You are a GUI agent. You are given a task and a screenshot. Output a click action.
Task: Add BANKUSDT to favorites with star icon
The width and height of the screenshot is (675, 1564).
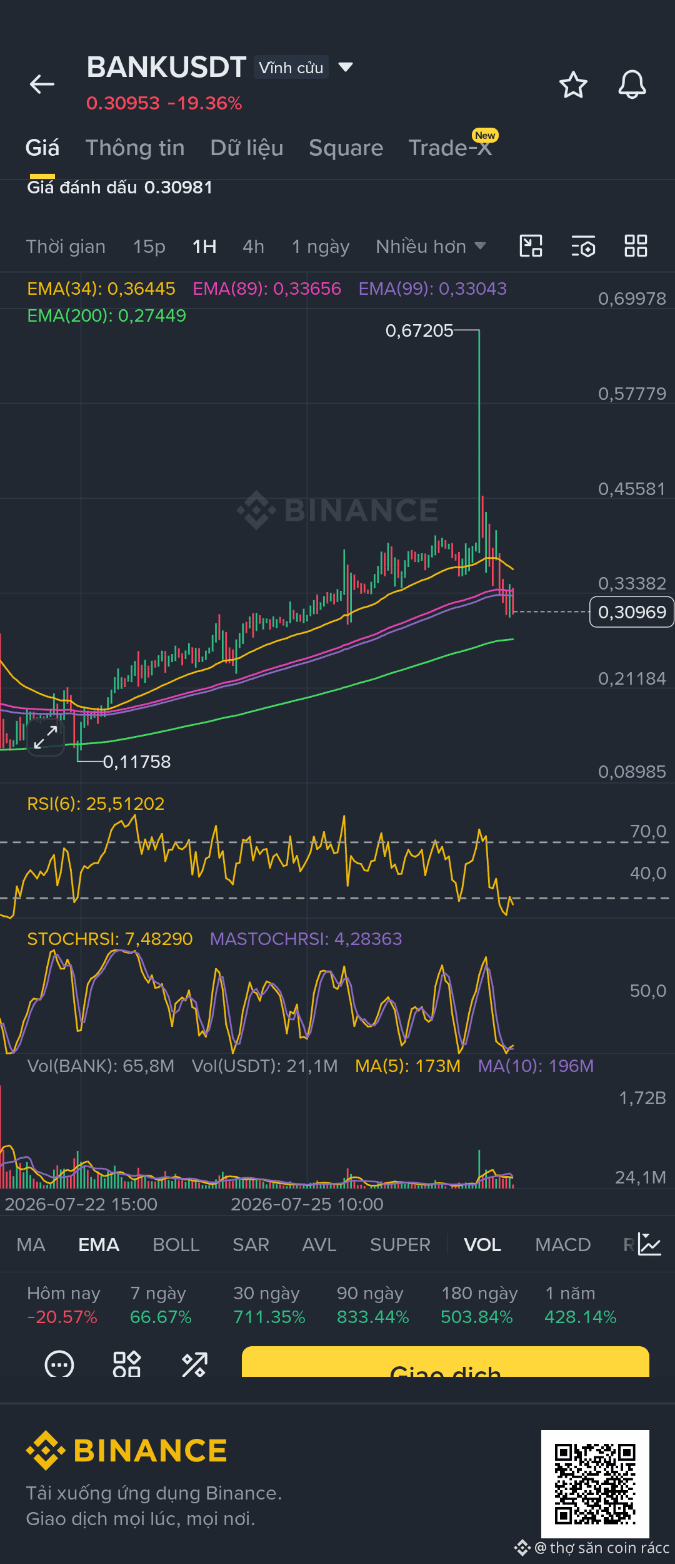573,84
